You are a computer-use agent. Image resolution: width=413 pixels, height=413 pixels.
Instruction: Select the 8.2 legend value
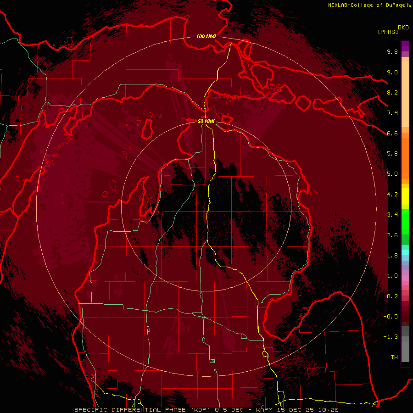pyautogui.click(x=392, y=92)
